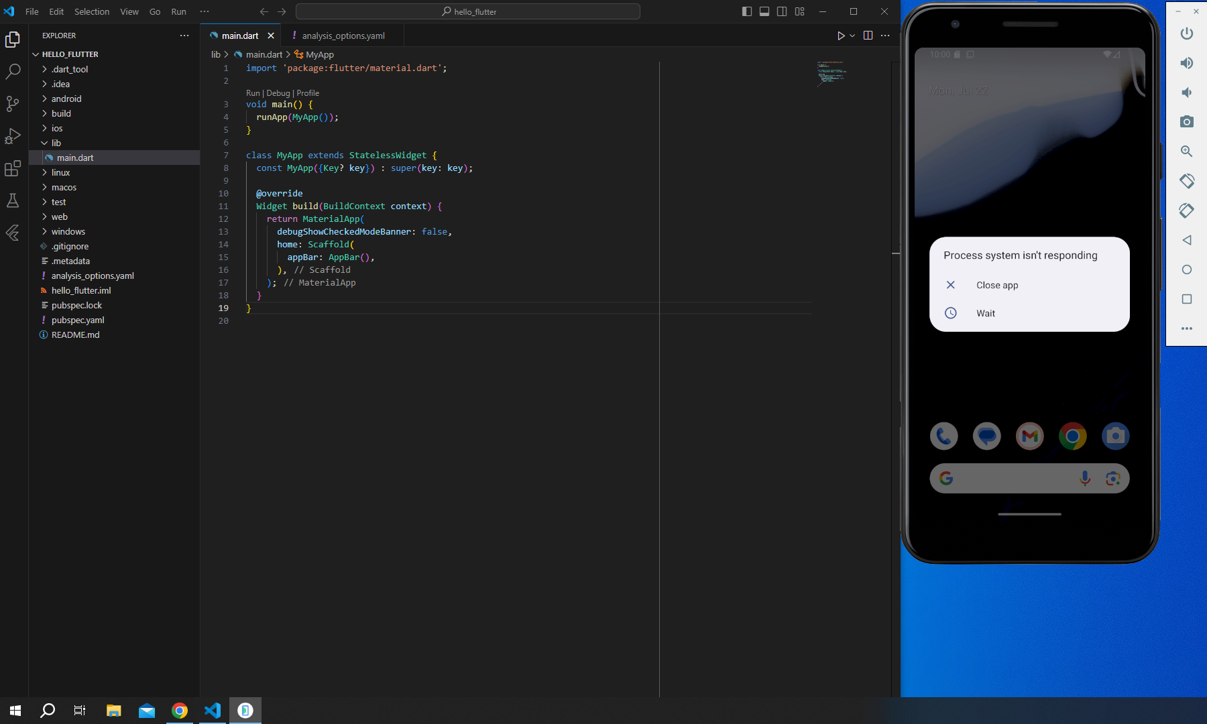Viewport: 1207px width, 724px height.
Task: Open the Extensions view
Action: click(13, 168)
